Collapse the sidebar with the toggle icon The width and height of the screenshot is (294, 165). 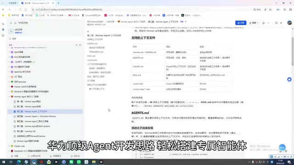click(x=11, y=23)
